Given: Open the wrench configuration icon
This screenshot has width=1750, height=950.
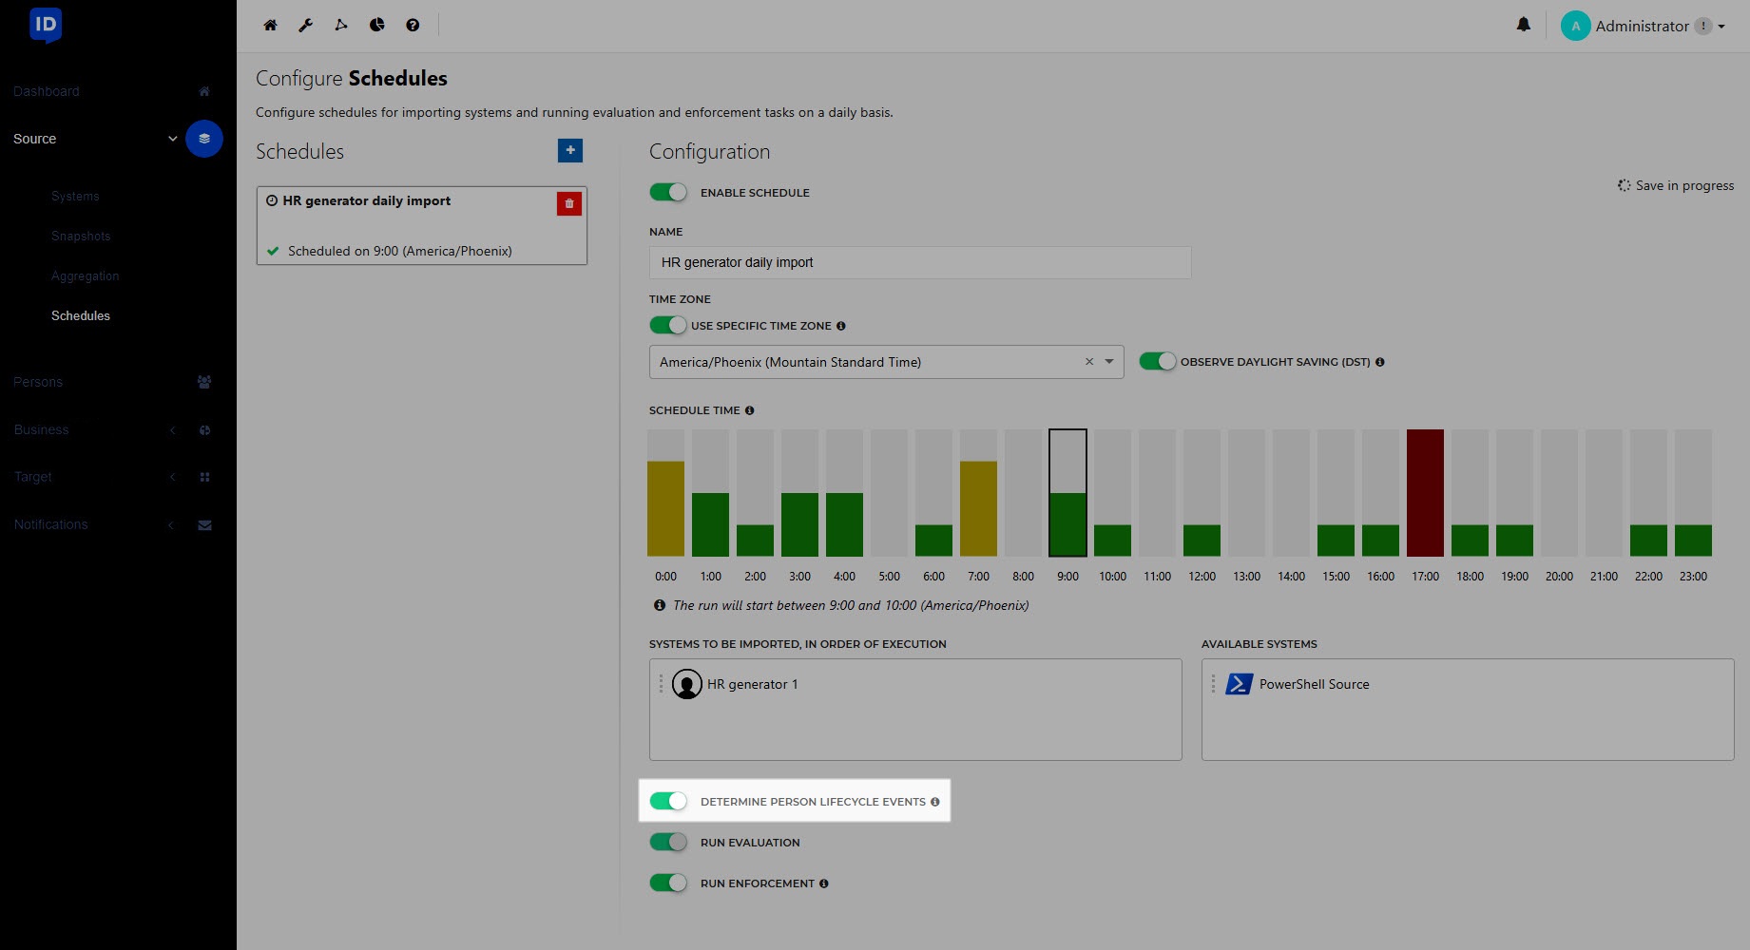Looking at the screenshot, I should click(305, 26).
